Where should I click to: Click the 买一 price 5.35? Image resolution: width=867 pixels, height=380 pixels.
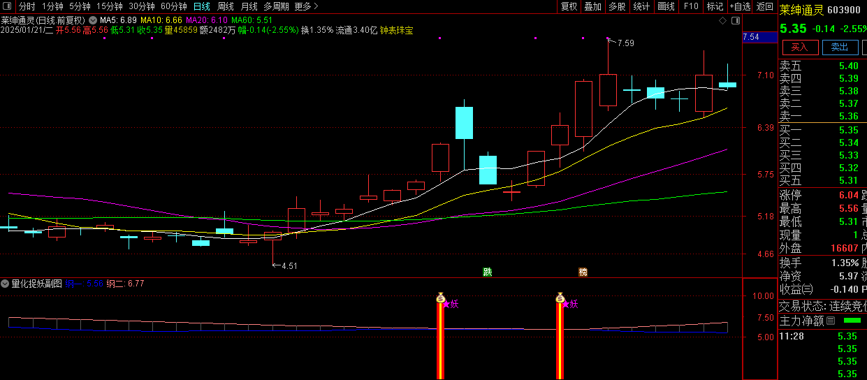[848, 130]
